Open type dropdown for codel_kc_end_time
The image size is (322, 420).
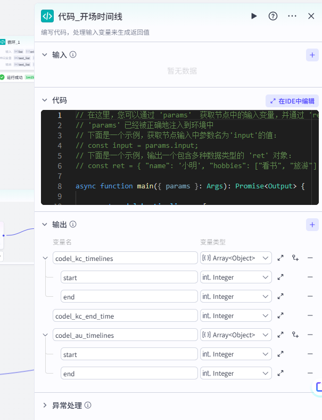click(x=236, y=315)
